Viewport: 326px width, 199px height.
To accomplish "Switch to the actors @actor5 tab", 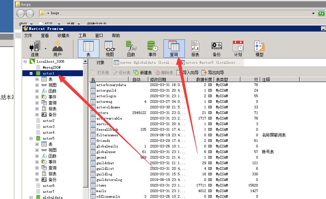I will pyautogui.click(x=211, y=62).
